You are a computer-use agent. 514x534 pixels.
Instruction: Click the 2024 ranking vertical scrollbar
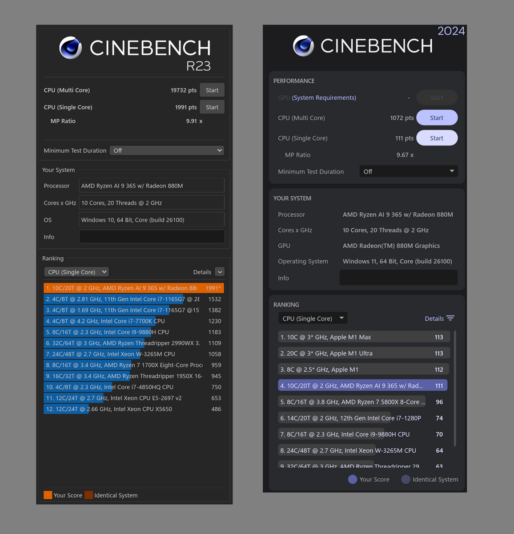point(455,388)
